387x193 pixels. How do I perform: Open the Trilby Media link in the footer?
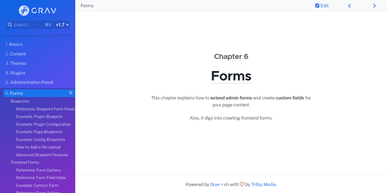[x=263, y=184]
